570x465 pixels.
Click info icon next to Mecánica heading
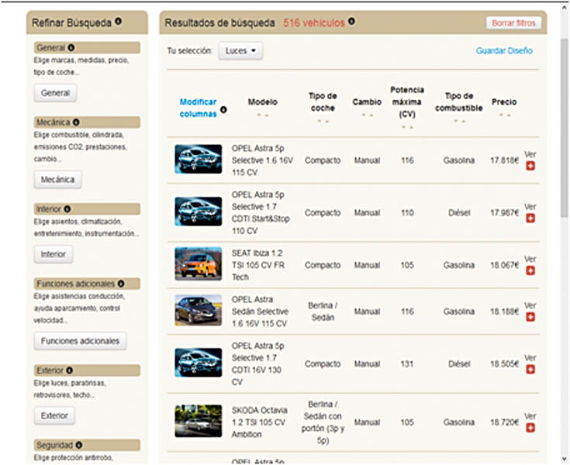point(77,122)
